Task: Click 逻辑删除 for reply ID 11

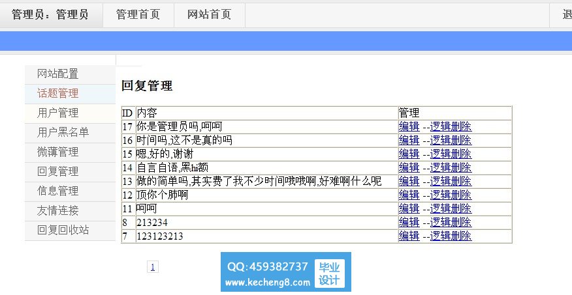Action: pos(451,209)
